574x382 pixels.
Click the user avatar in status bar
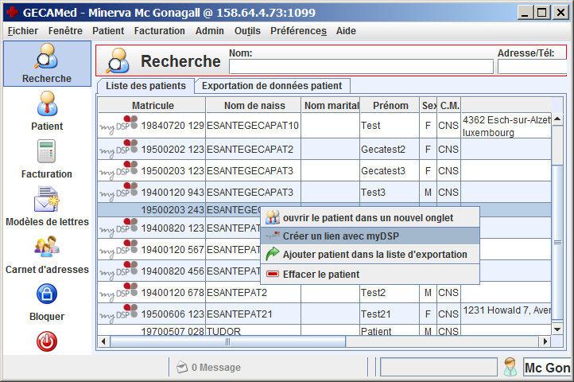click(510, 367)
